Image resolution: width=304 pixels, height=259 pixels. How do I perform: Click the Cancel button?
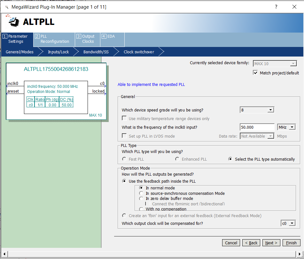(231, 243)
